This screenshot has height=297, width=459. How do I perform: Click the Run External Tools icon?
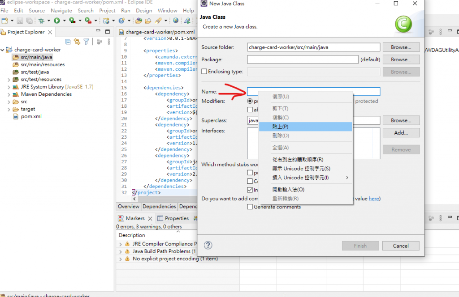88,21
